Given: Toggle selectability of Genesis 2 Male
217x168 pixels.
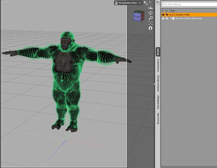Looking at the screenshot, I should [167, 15].
